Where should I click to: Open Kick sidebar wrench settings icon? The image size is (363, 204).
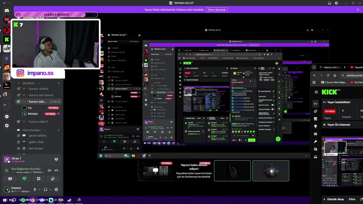pyautogui.click(x=315, y=141)
